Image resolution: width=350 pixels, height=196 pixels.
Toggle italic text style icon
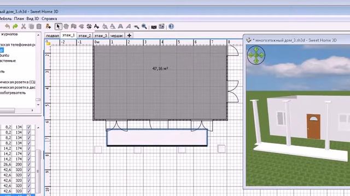tap(129, 27)
